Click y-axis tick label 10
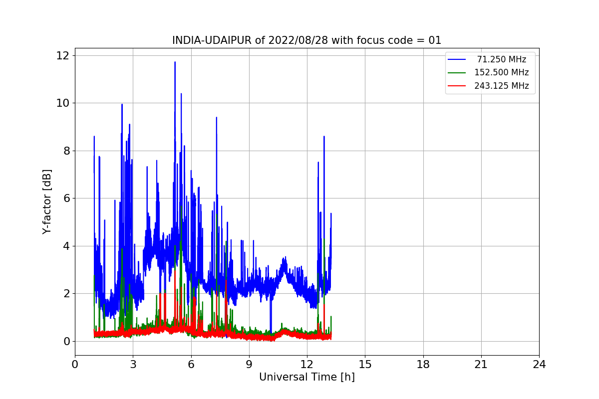The height and width of the screenshot is (399, 599). point(63,103)
